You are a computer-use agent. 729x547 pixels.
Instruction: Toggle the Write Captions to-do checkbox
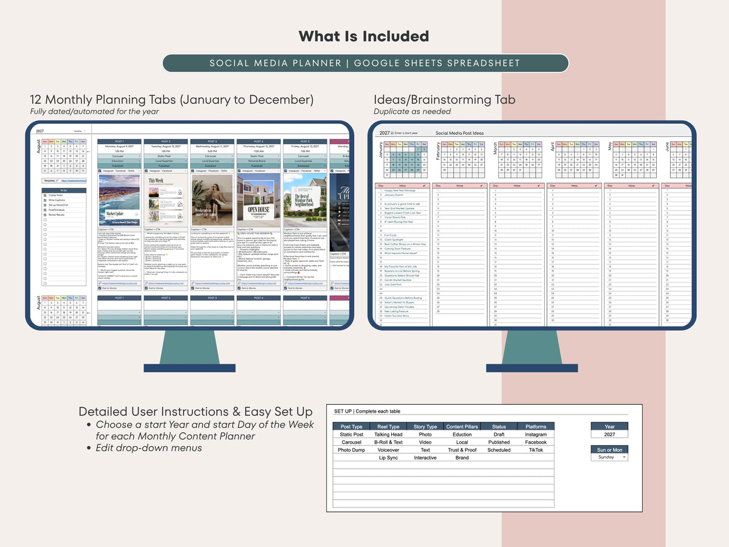click(x=45, y=200)
